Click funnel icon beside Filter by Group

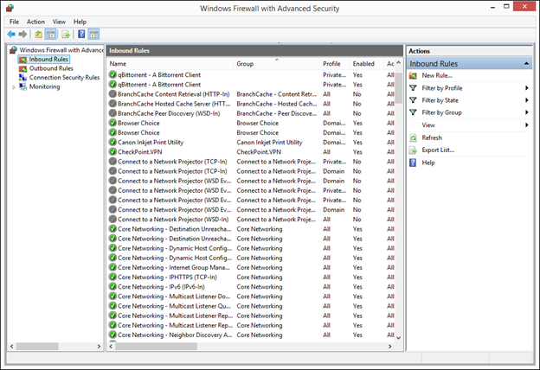tap(413, 112)
